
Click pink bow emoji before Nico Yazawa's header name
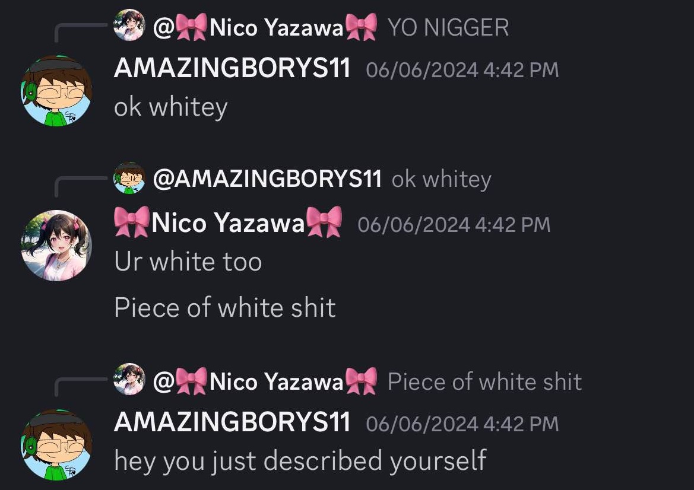click(132, 222)
